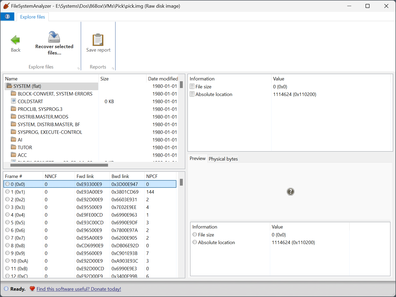This screenshot has width=396, height=297.
Task: Sort frames by Fwd link column header
Action: (92, 176)
